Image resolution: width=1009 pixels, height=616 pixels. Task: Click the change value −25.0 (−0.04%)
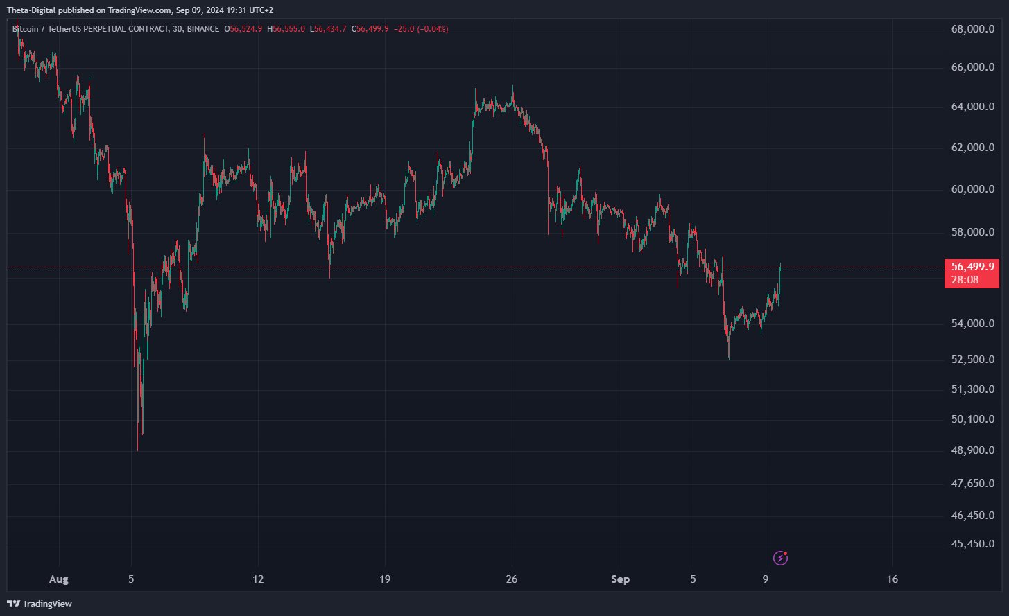coord(420,29)
